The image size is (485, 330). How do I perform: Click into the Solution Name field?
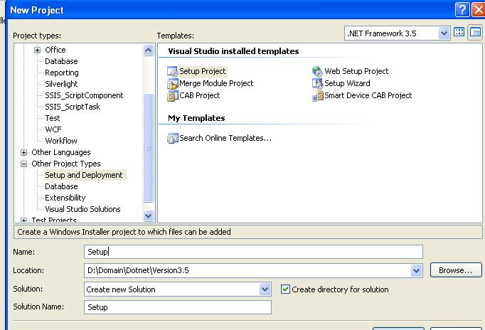click(178, 307)
